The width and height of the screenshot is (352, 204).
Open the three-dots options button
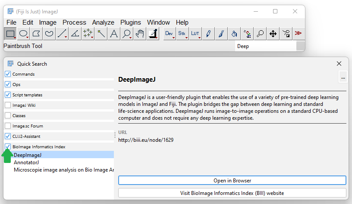pos(343,78)
